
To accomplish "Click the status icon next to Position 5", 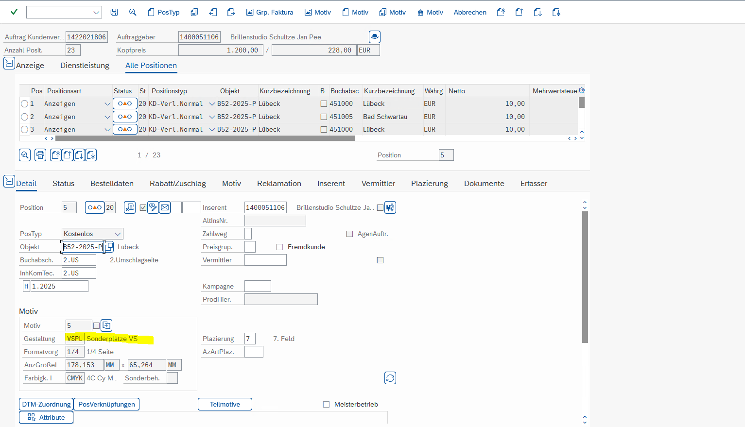I will [95, 207].
